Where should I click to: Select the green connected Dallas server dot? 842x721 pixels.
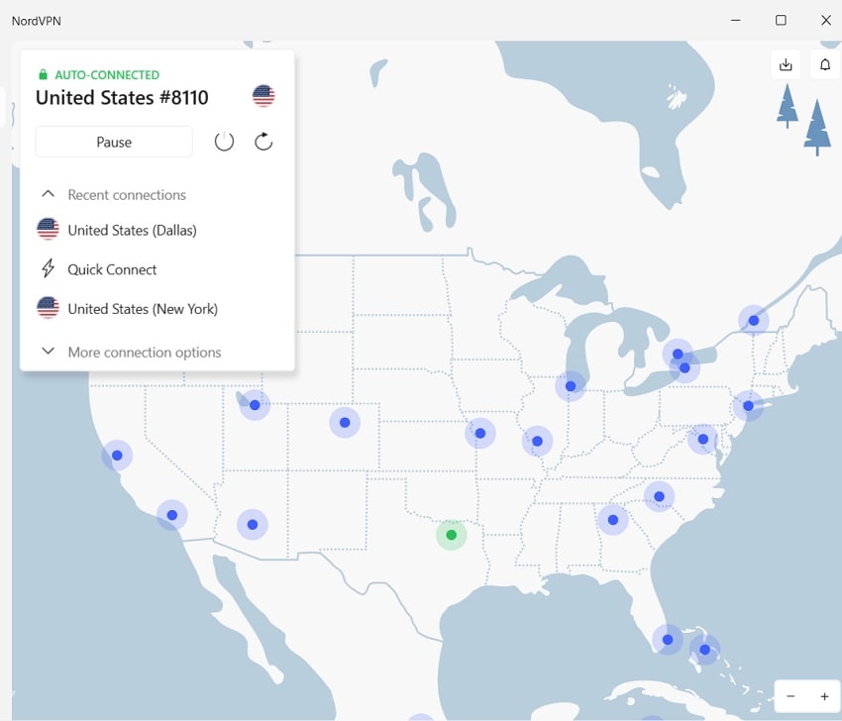[x=451, y=535]
